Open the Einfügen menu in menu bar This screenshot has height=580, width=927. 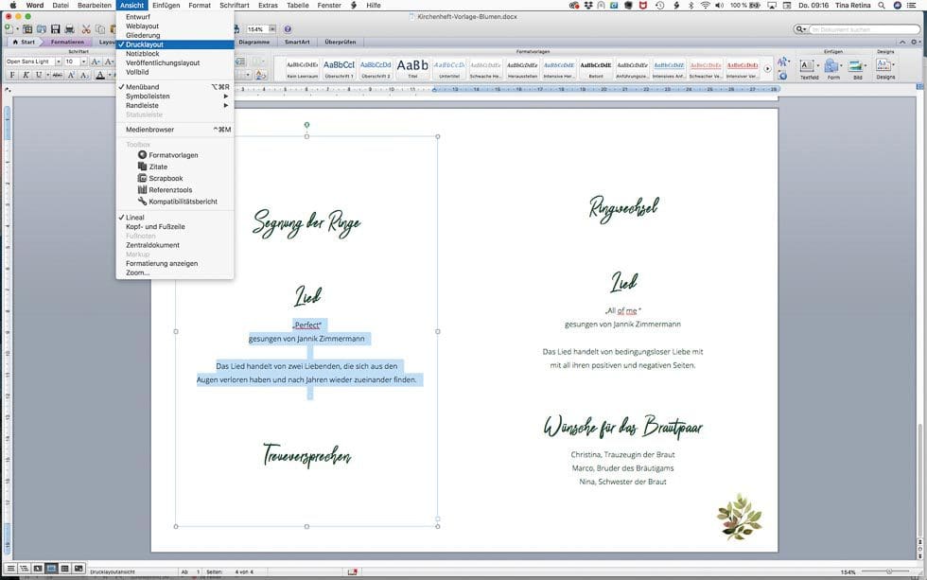pos(166,6)
